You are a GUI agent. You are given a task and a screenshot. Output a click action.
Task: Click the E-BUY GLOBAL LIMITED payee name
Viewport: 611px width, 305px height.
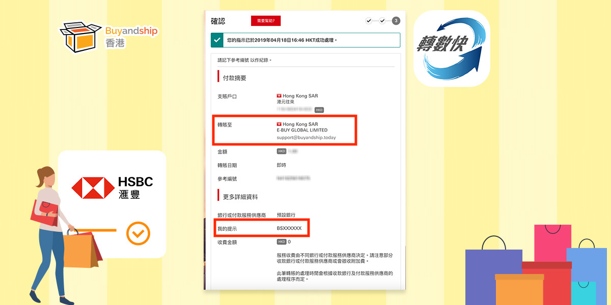(302, 131)
